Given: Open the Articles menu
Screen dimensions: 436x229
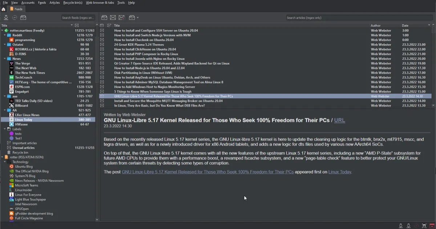Looking at the screenshot, I should [x=54, y=3].
